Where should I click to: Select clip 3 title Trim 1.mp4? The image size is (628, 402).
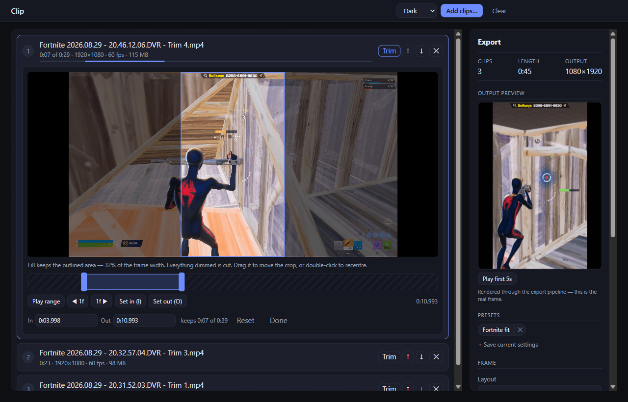(x=122, y=385)
